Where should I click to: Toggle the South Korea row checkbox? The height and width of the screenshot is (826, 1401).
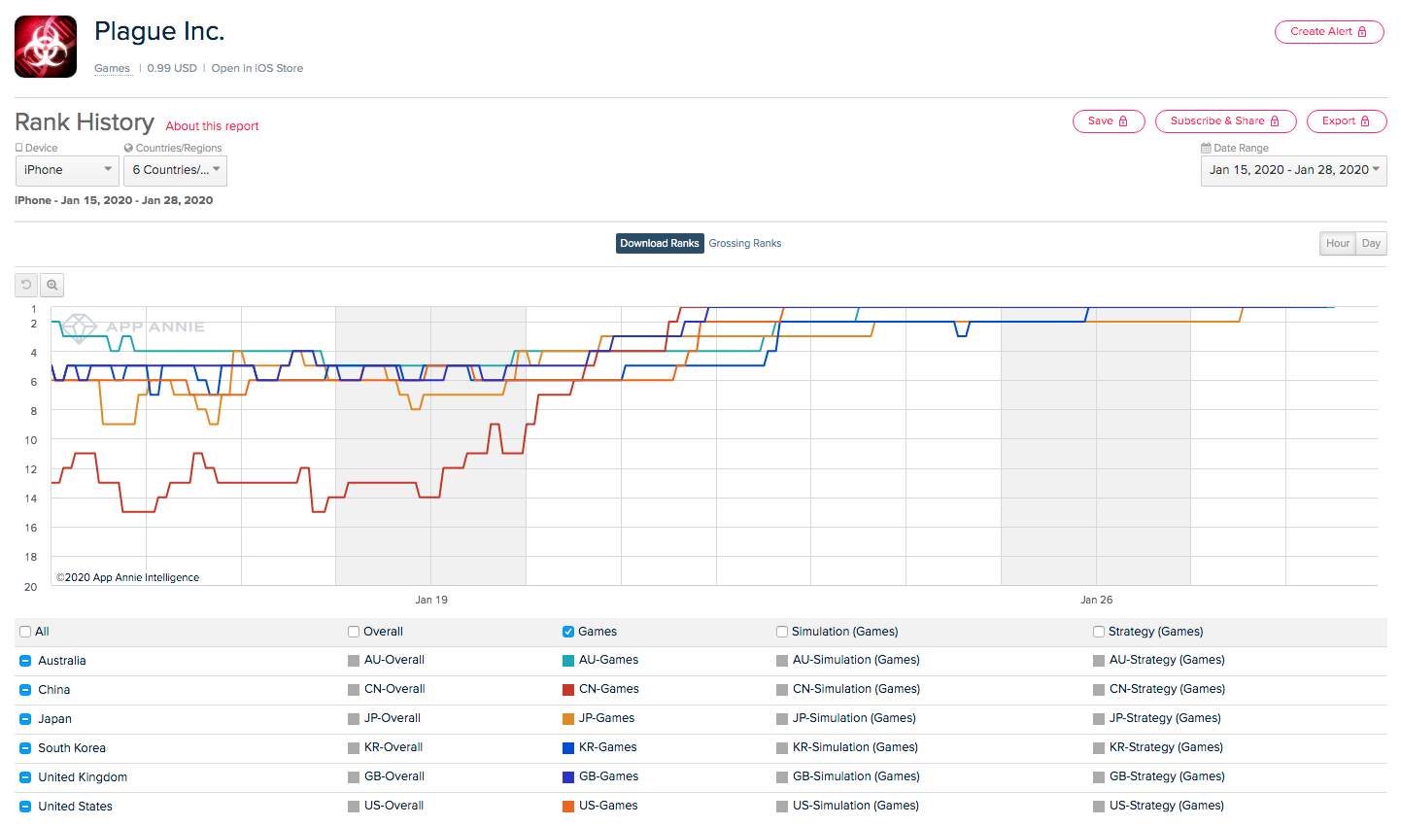click(25, 748)
